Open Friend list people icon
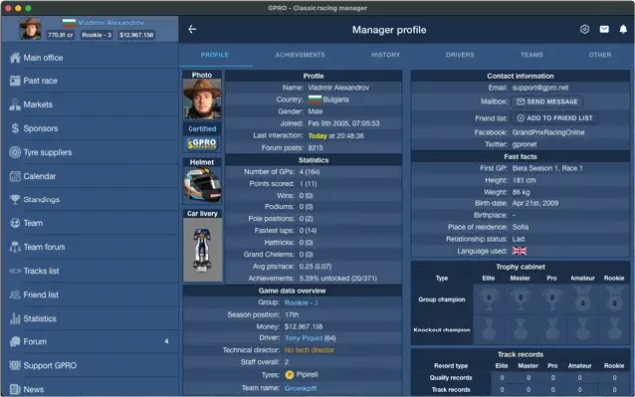Screen dimensions: 635x397 click(15, 295)
